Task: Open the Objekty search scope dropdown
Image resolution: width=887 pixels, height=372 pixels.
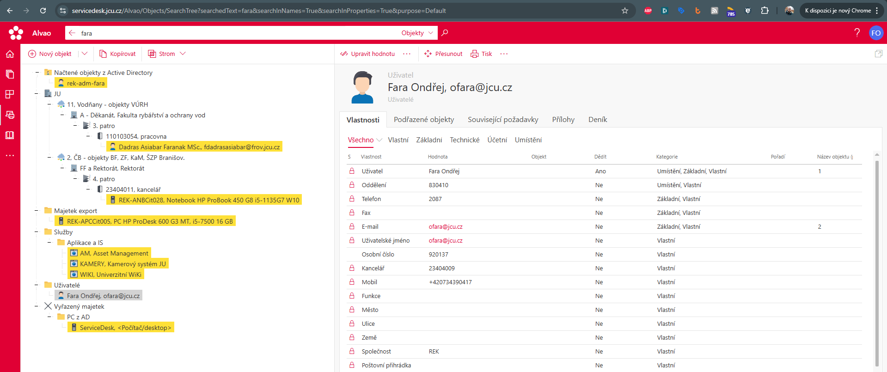Action: [x=417, y=33]
